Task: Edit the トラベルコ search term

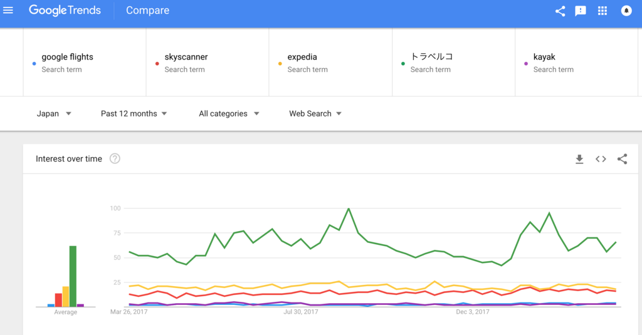Action: (454, 62)
